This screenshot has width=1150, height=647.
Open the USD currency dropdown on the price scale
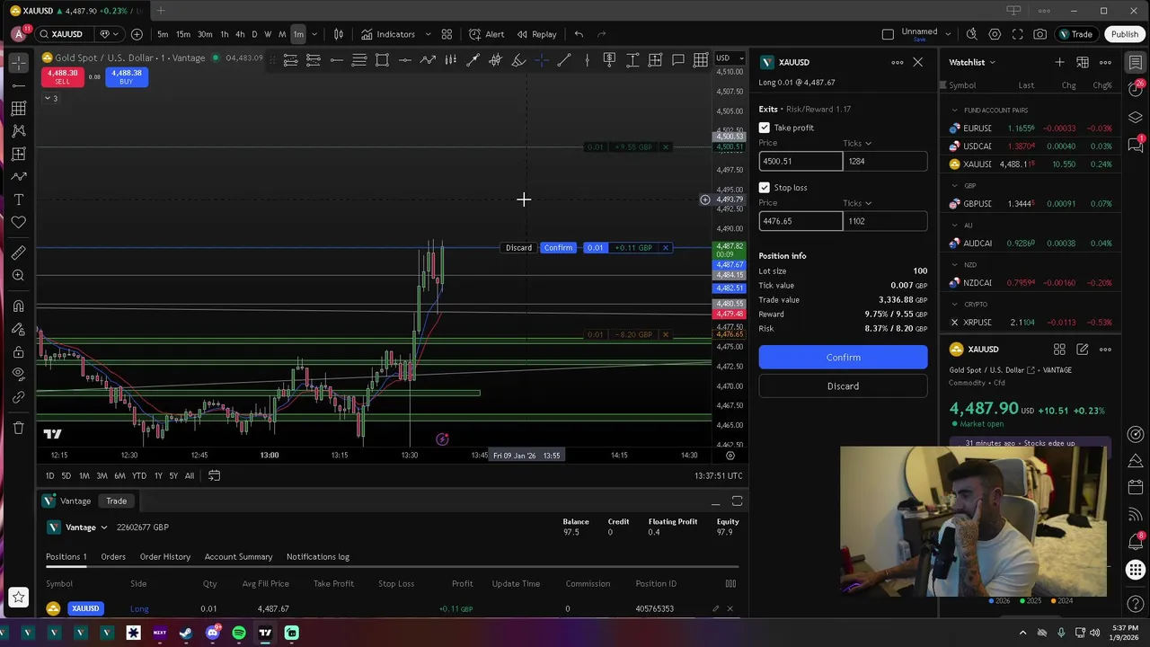pos(729,58)
